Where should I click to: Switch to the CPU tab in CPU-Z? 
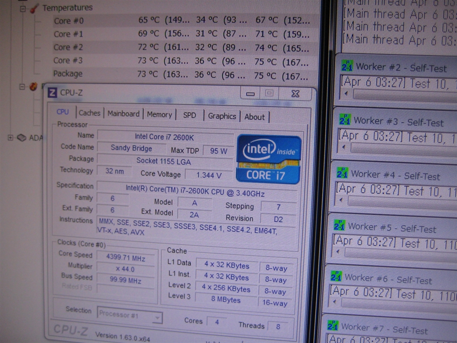tap(62, 112)
